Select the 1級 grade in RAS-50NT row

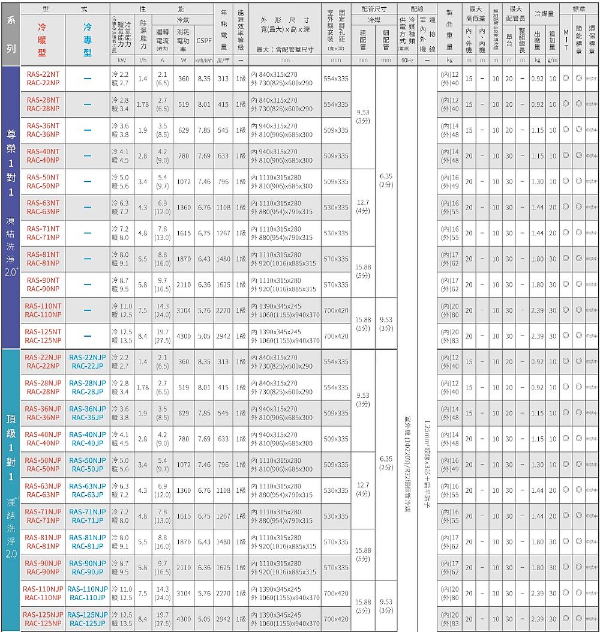click(241, 182)
